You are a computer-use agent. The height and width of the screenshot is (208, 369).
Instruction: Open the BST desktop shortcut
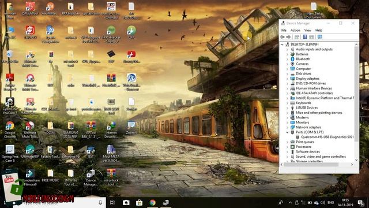[x=91, y=151]
